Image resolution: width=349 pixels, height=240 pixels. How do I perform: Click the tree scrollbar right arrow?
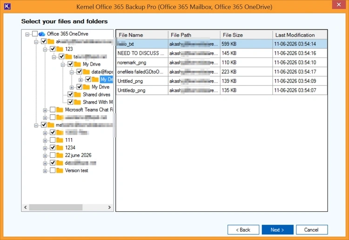point(109,208)
